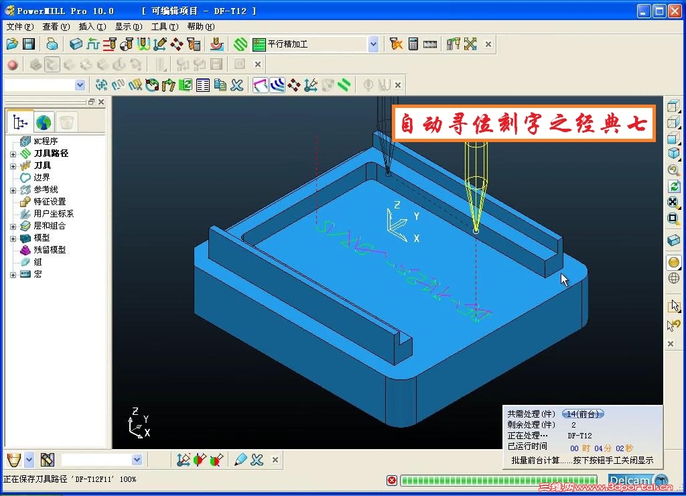Image resolution: width=686 pixels, height=496 pixels.
Task: Expand the 模型 tree node
Action: 13,239
